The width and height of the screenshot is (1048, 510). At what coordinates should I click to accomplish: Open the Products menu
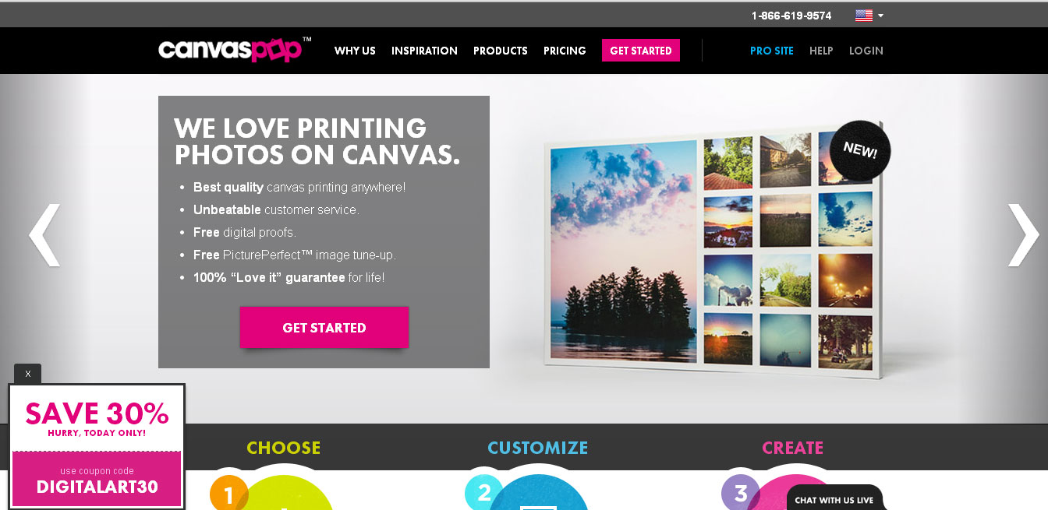(x=501, y=51)
